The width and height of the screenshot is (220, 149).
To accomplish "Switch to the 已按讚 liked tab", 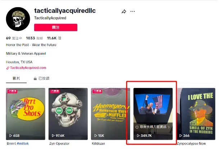I will [x=42, y=78].
